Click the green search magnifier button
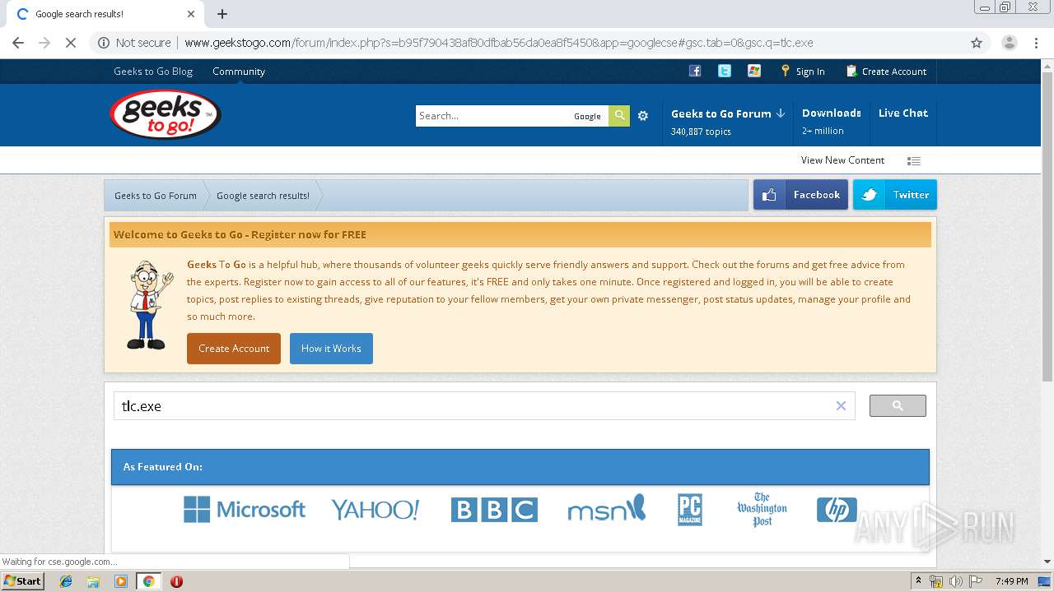The width and height of the screenshot is (1054, 592). [619, 116]
